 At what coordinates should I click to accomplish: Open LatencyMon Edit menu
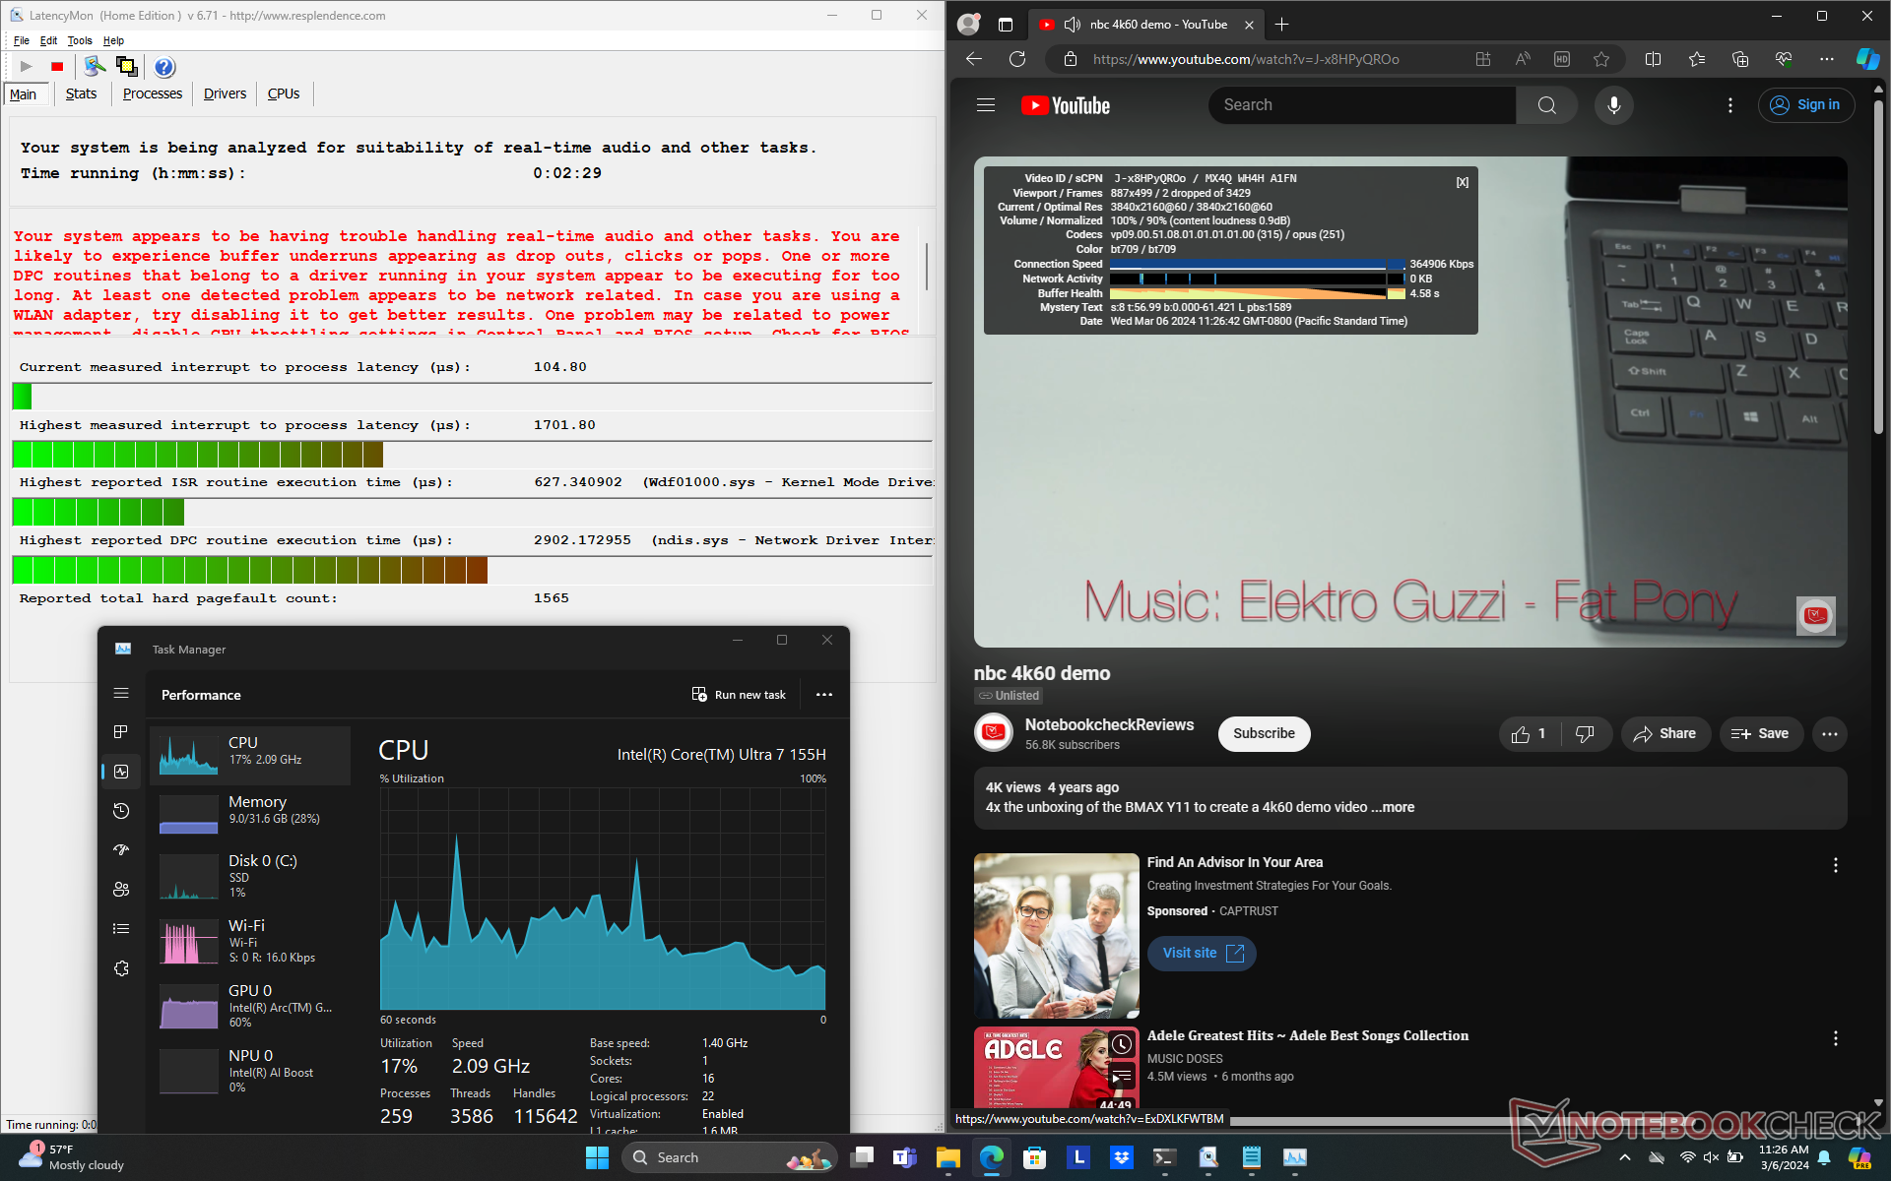(x=48, y=40)
